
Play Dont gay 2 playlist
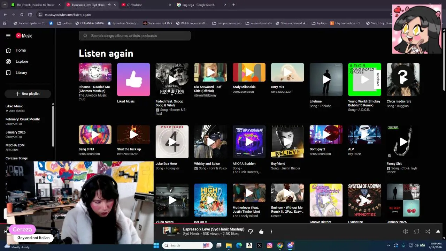pos(326,135)
